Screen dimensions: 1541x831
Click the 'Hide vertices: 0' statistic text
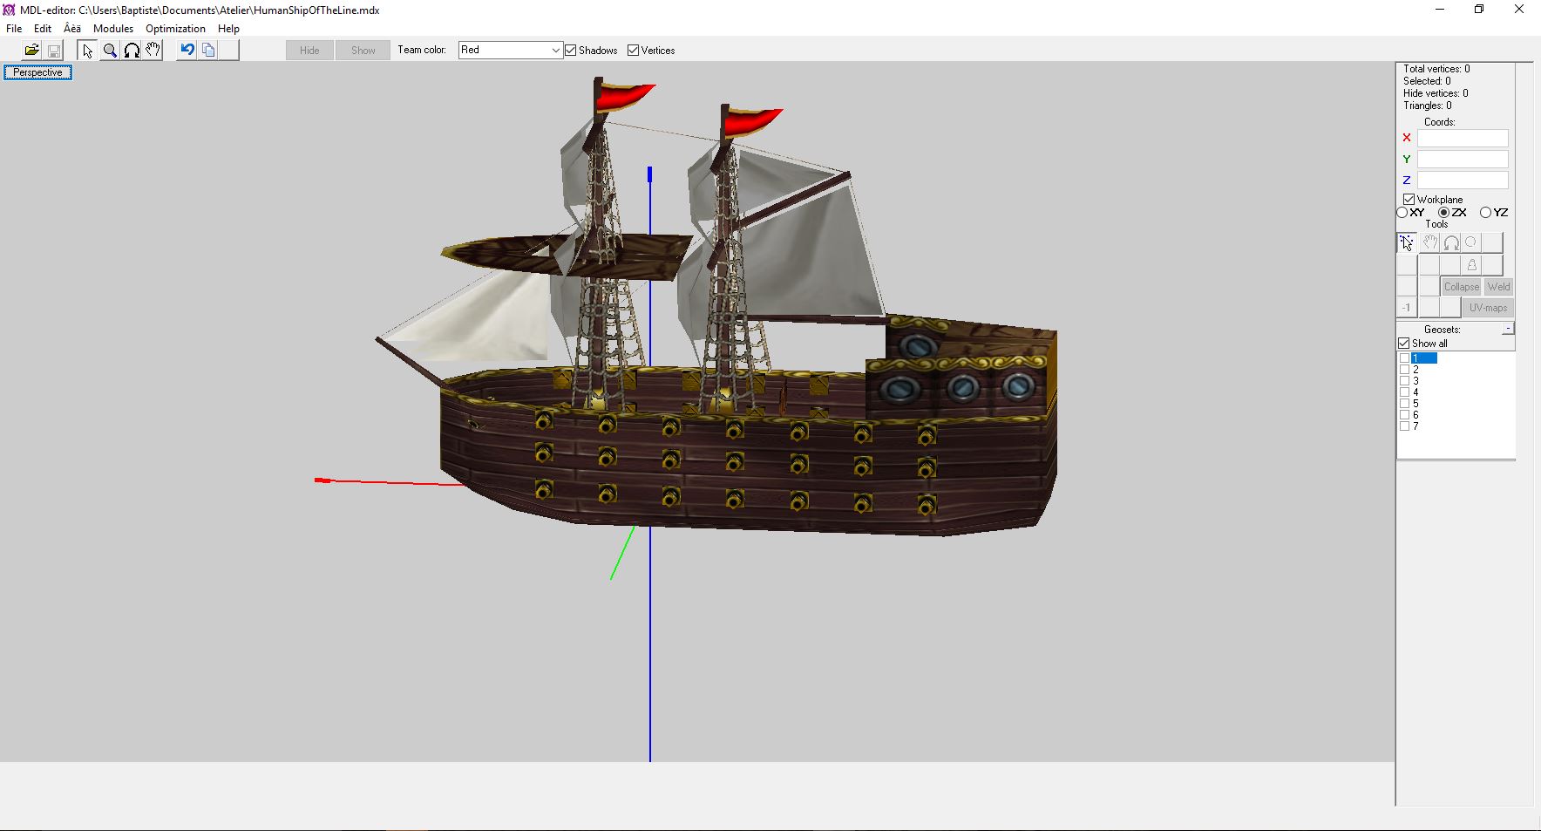1436,93
